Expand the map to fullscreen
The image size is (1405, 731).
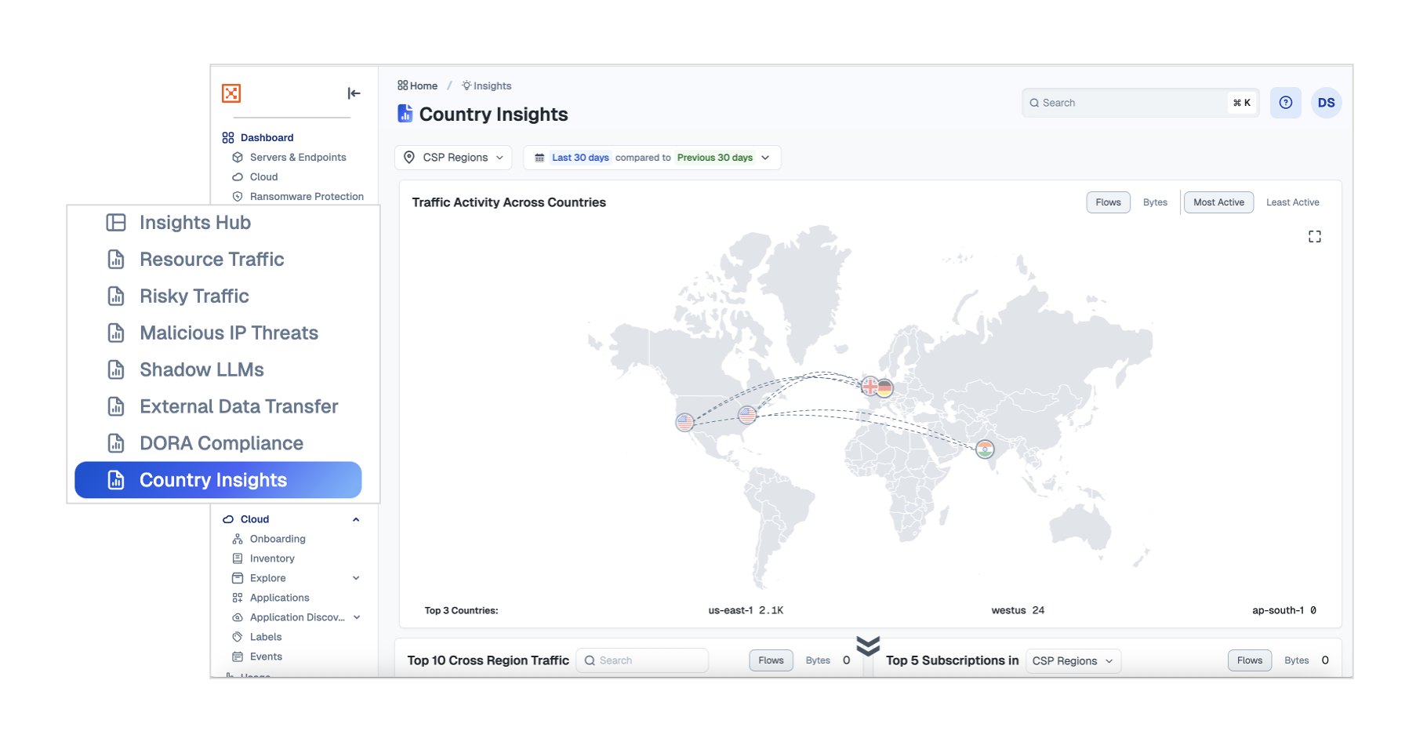(1315, 237)
